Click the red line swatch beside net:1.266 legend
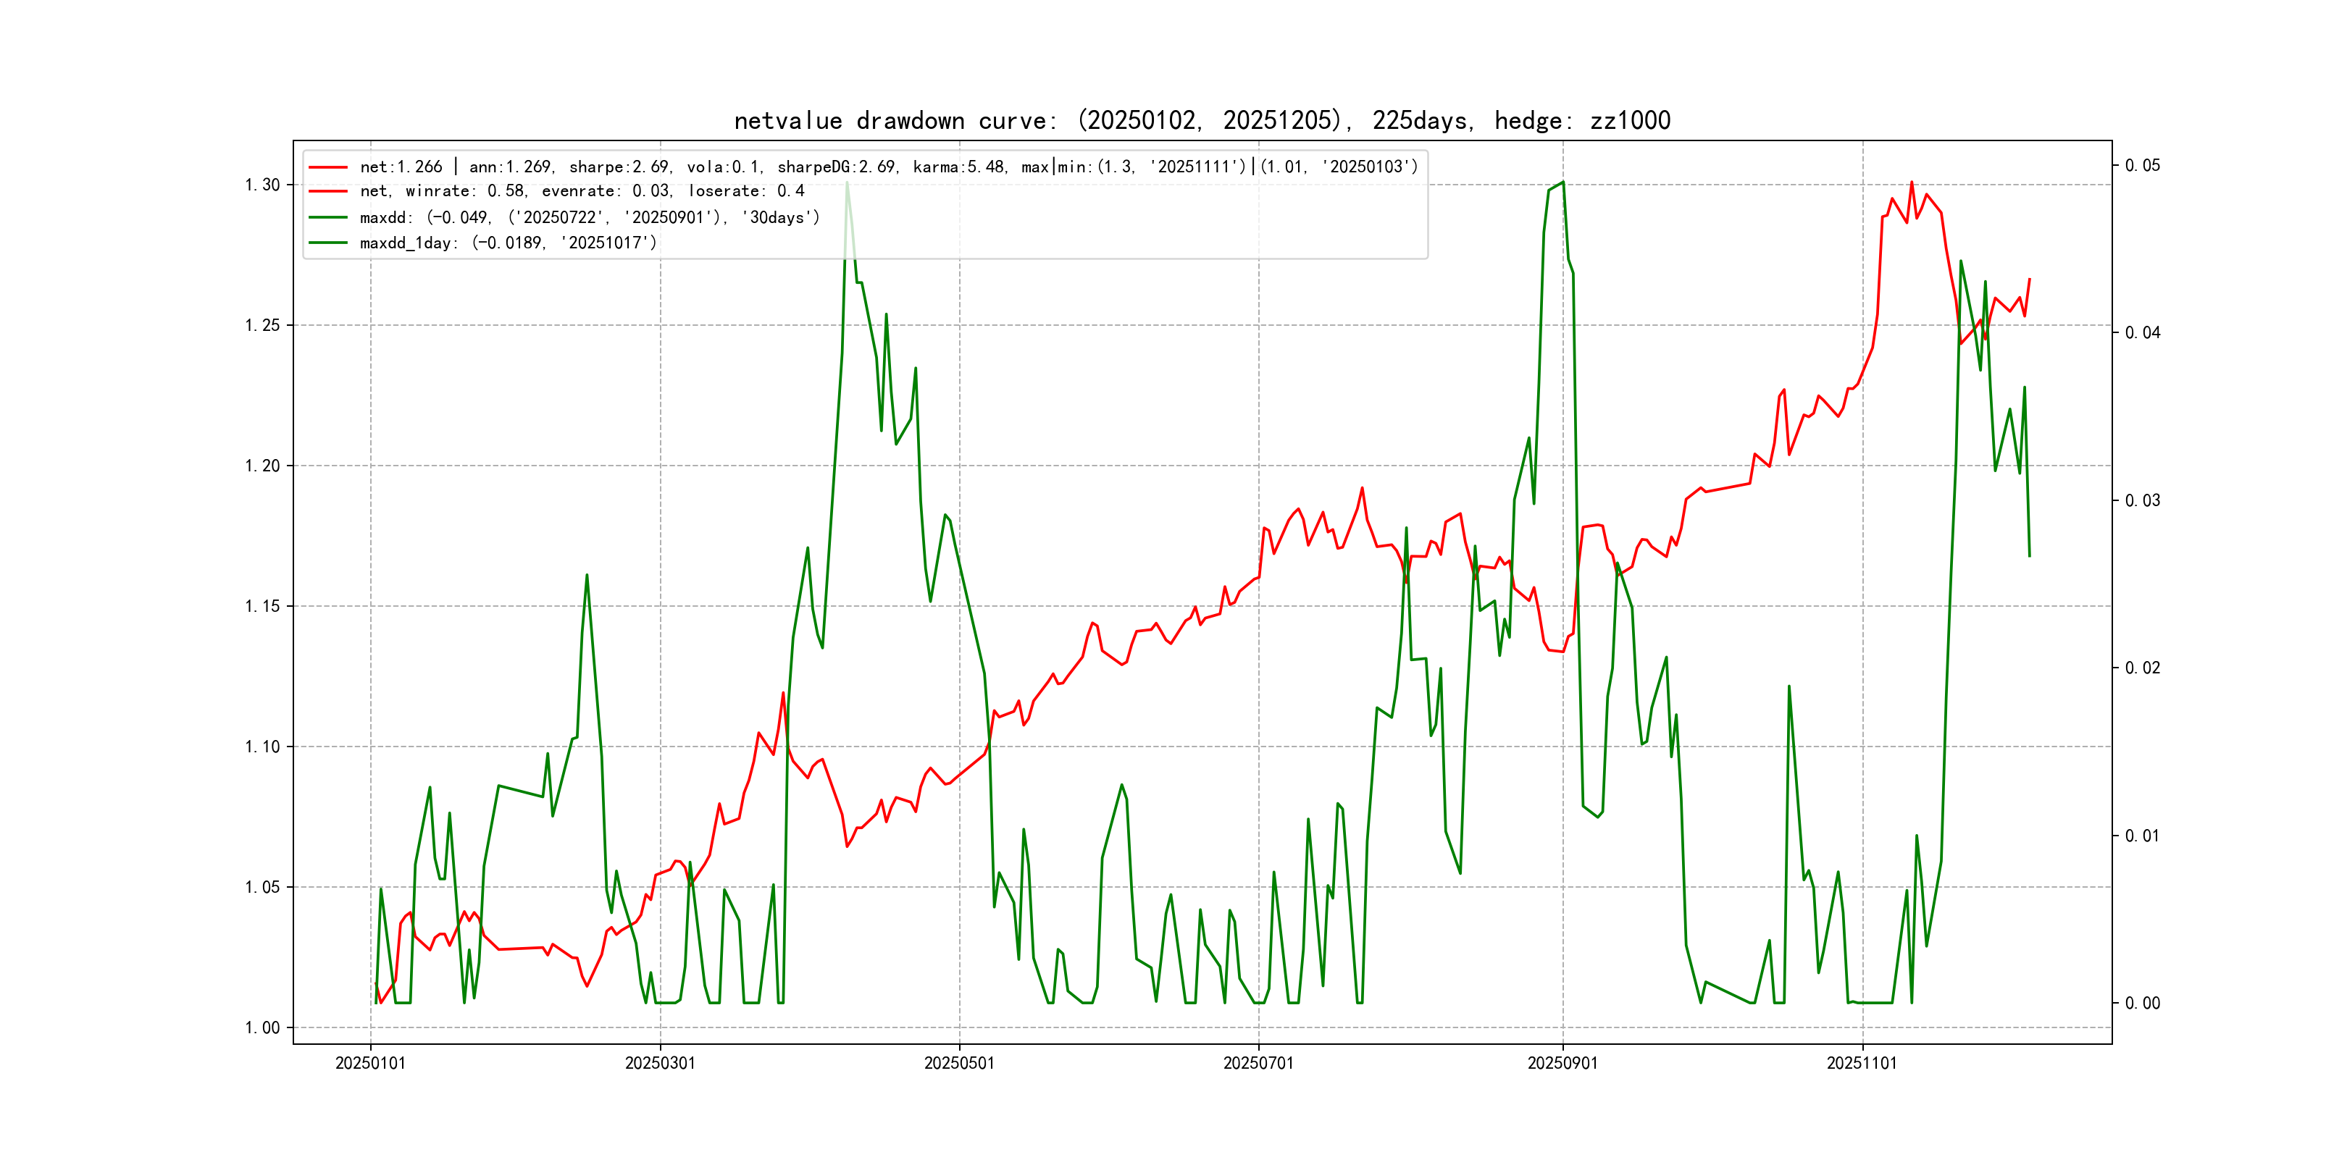 (x=328, y=167)
